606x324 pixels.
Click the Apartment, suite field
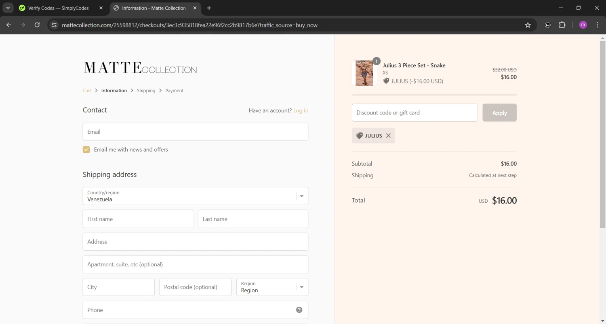click(x=196, y=264)
